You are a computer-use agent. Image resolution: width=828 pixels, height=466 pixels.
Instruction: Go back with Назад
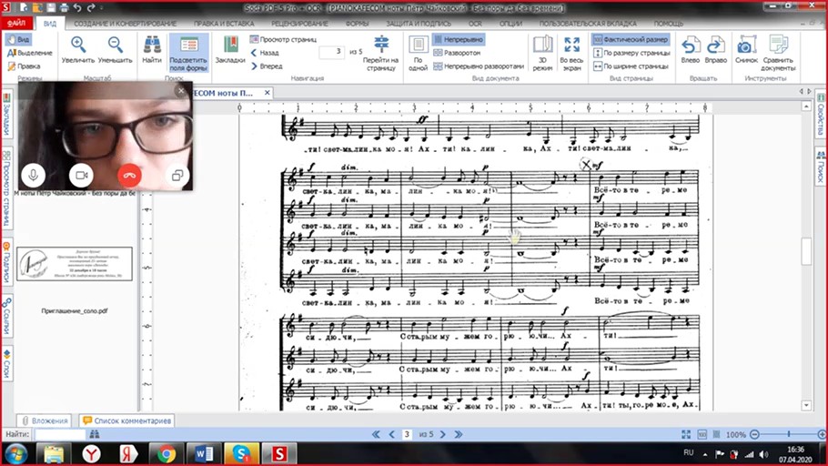coord(265,53)
